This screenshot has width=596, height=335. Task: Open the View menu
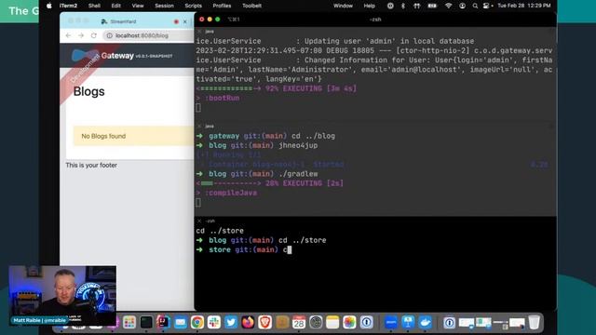[138, 6]
